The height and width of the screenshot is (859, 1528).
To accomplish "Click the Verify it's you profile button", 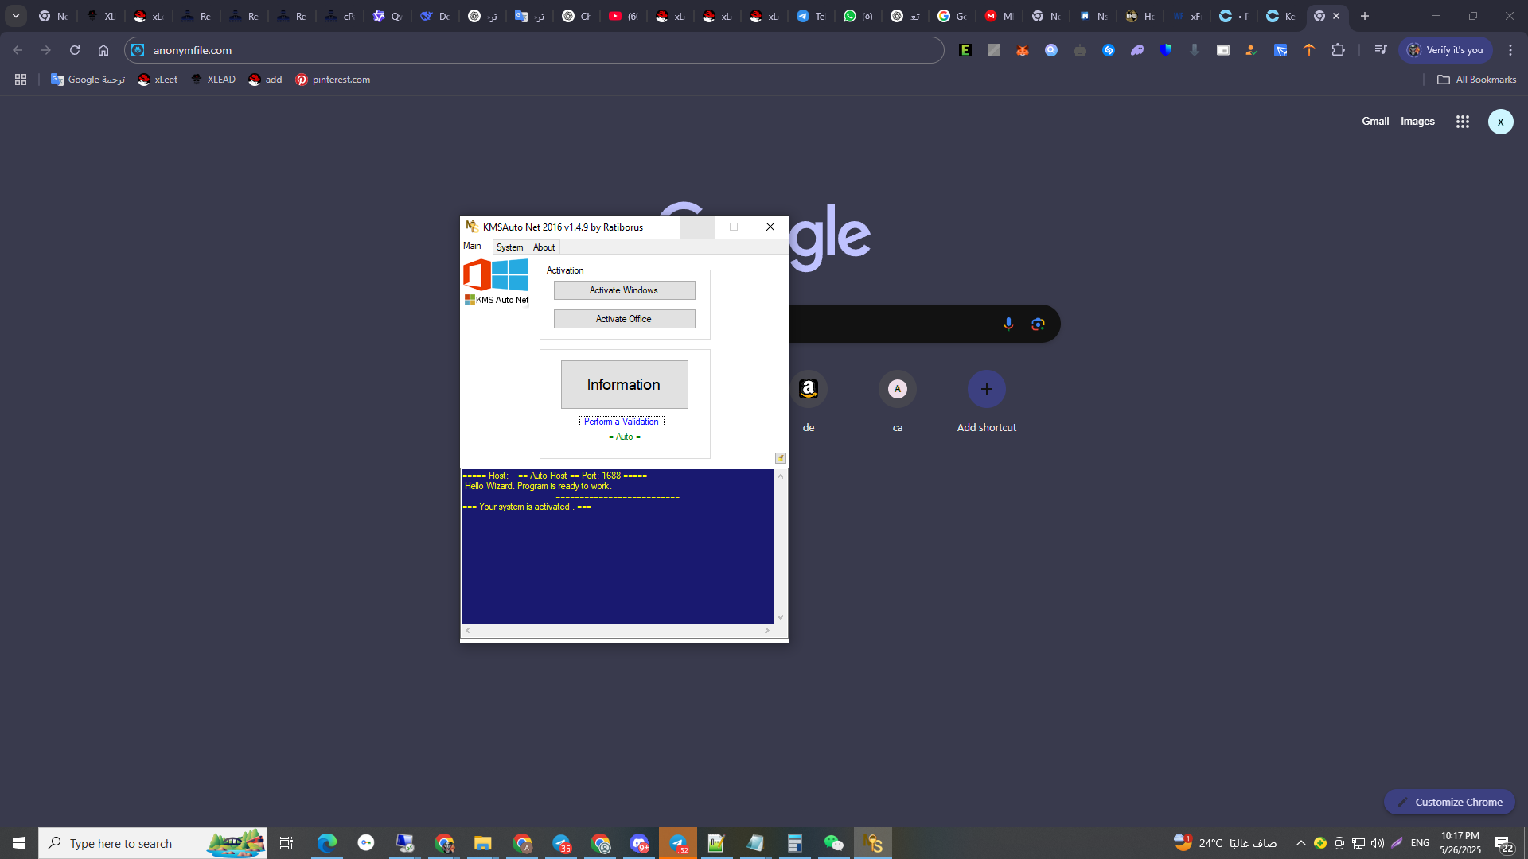I will (1446, 50).
